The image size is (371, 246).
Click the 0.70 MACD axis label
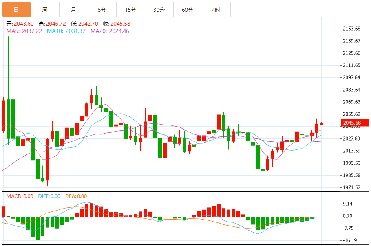pyautogui.click(x=348, y=216)
